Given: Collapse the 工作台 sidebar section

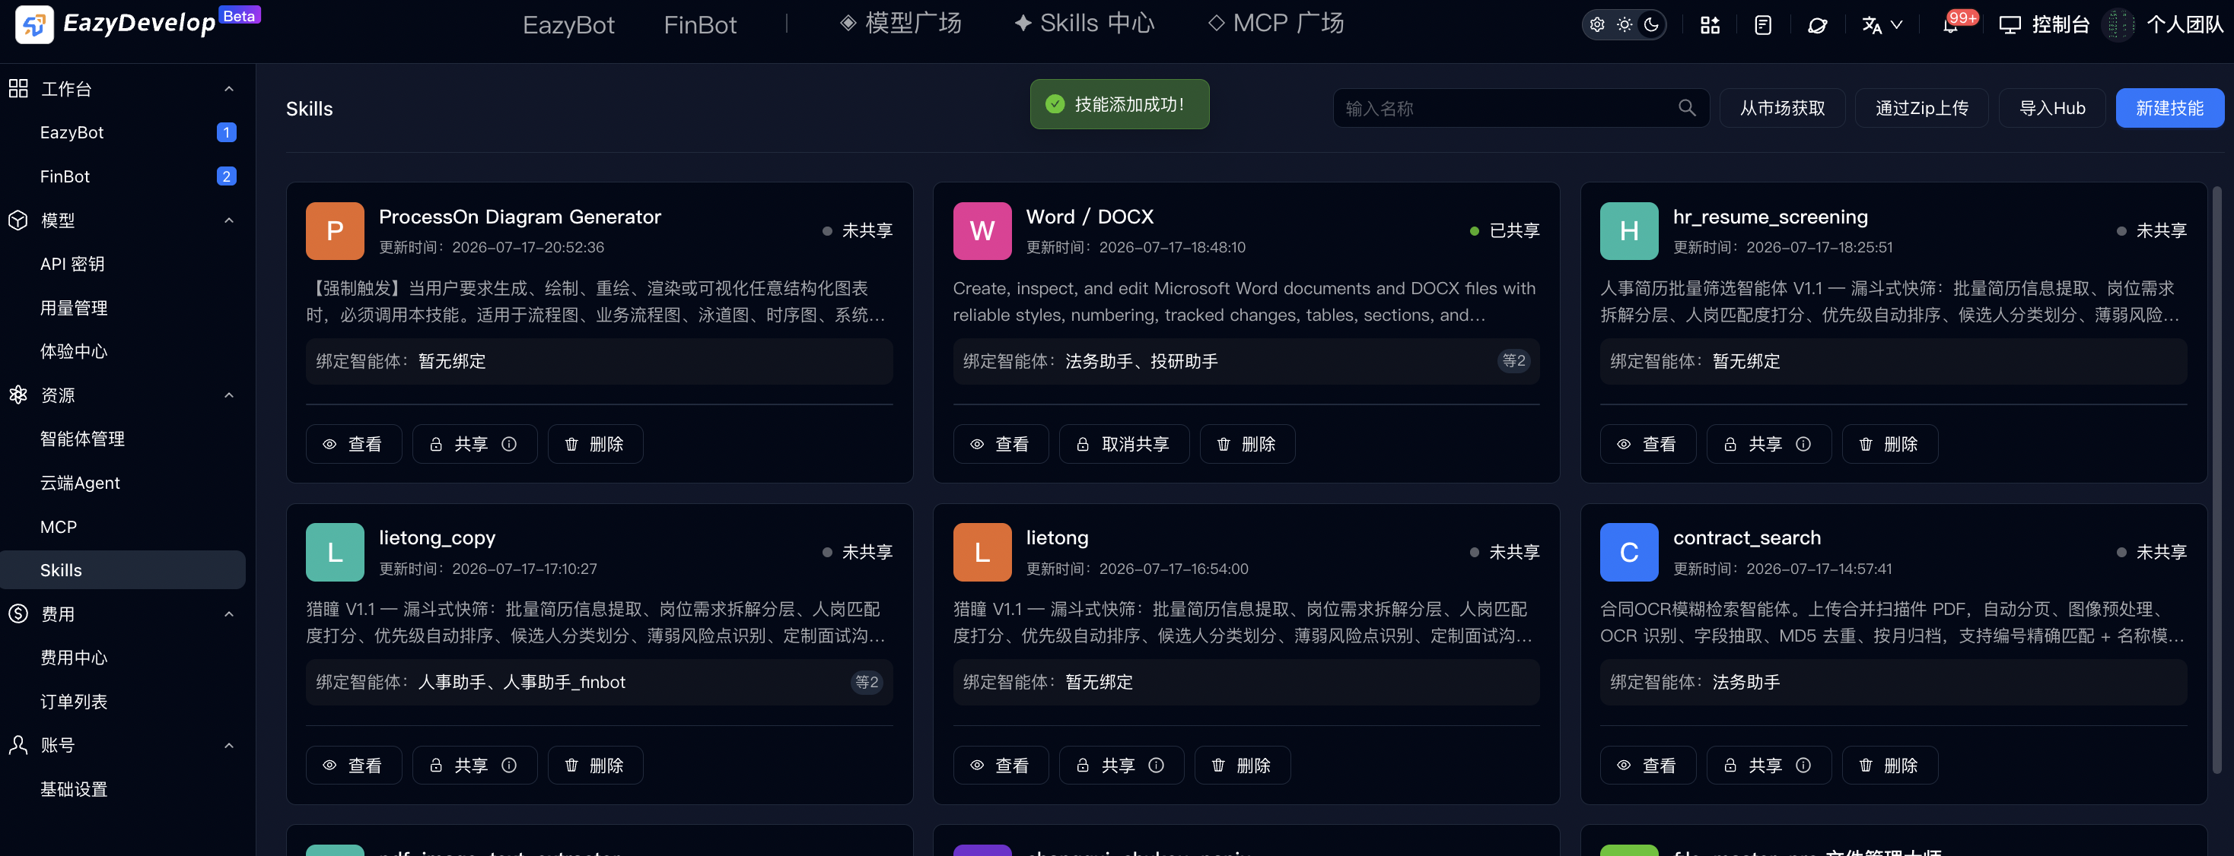Looking at the screenshot, I should [229, 88].
